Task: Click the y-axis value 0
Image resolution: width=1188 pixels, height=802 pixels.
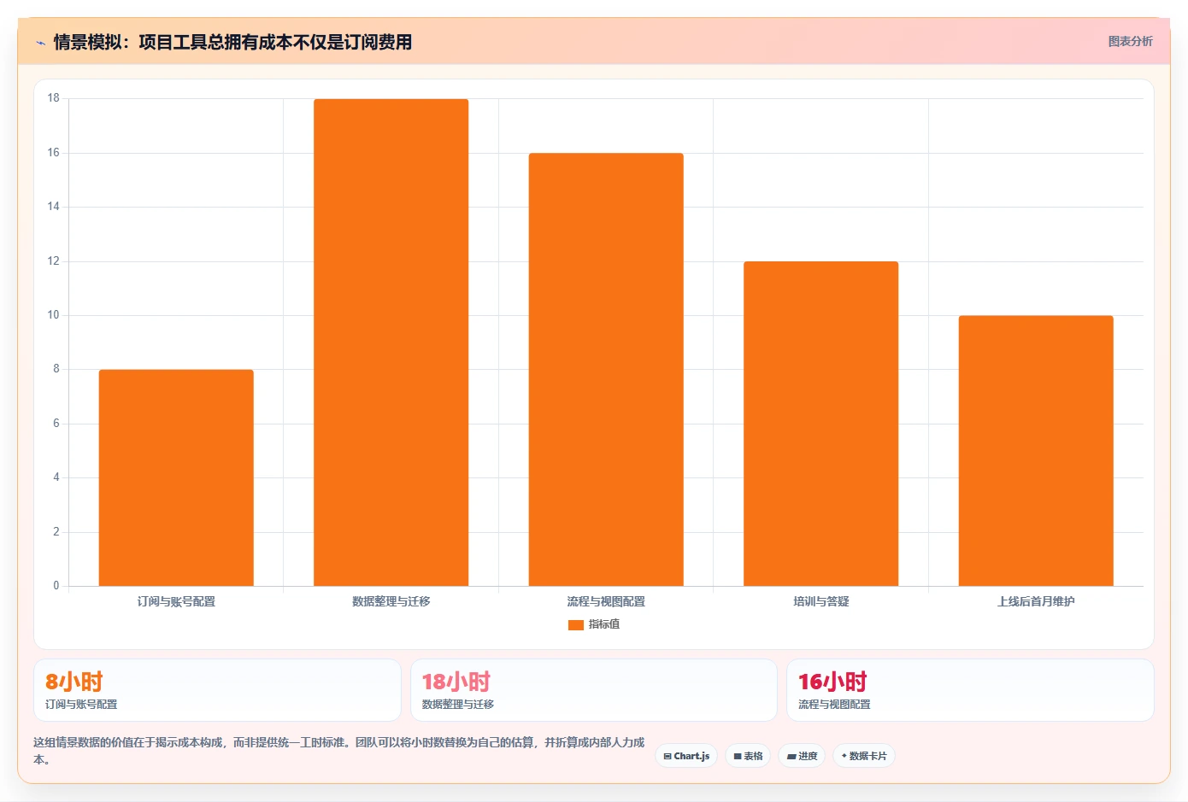Action: click(x=56, y=586)
